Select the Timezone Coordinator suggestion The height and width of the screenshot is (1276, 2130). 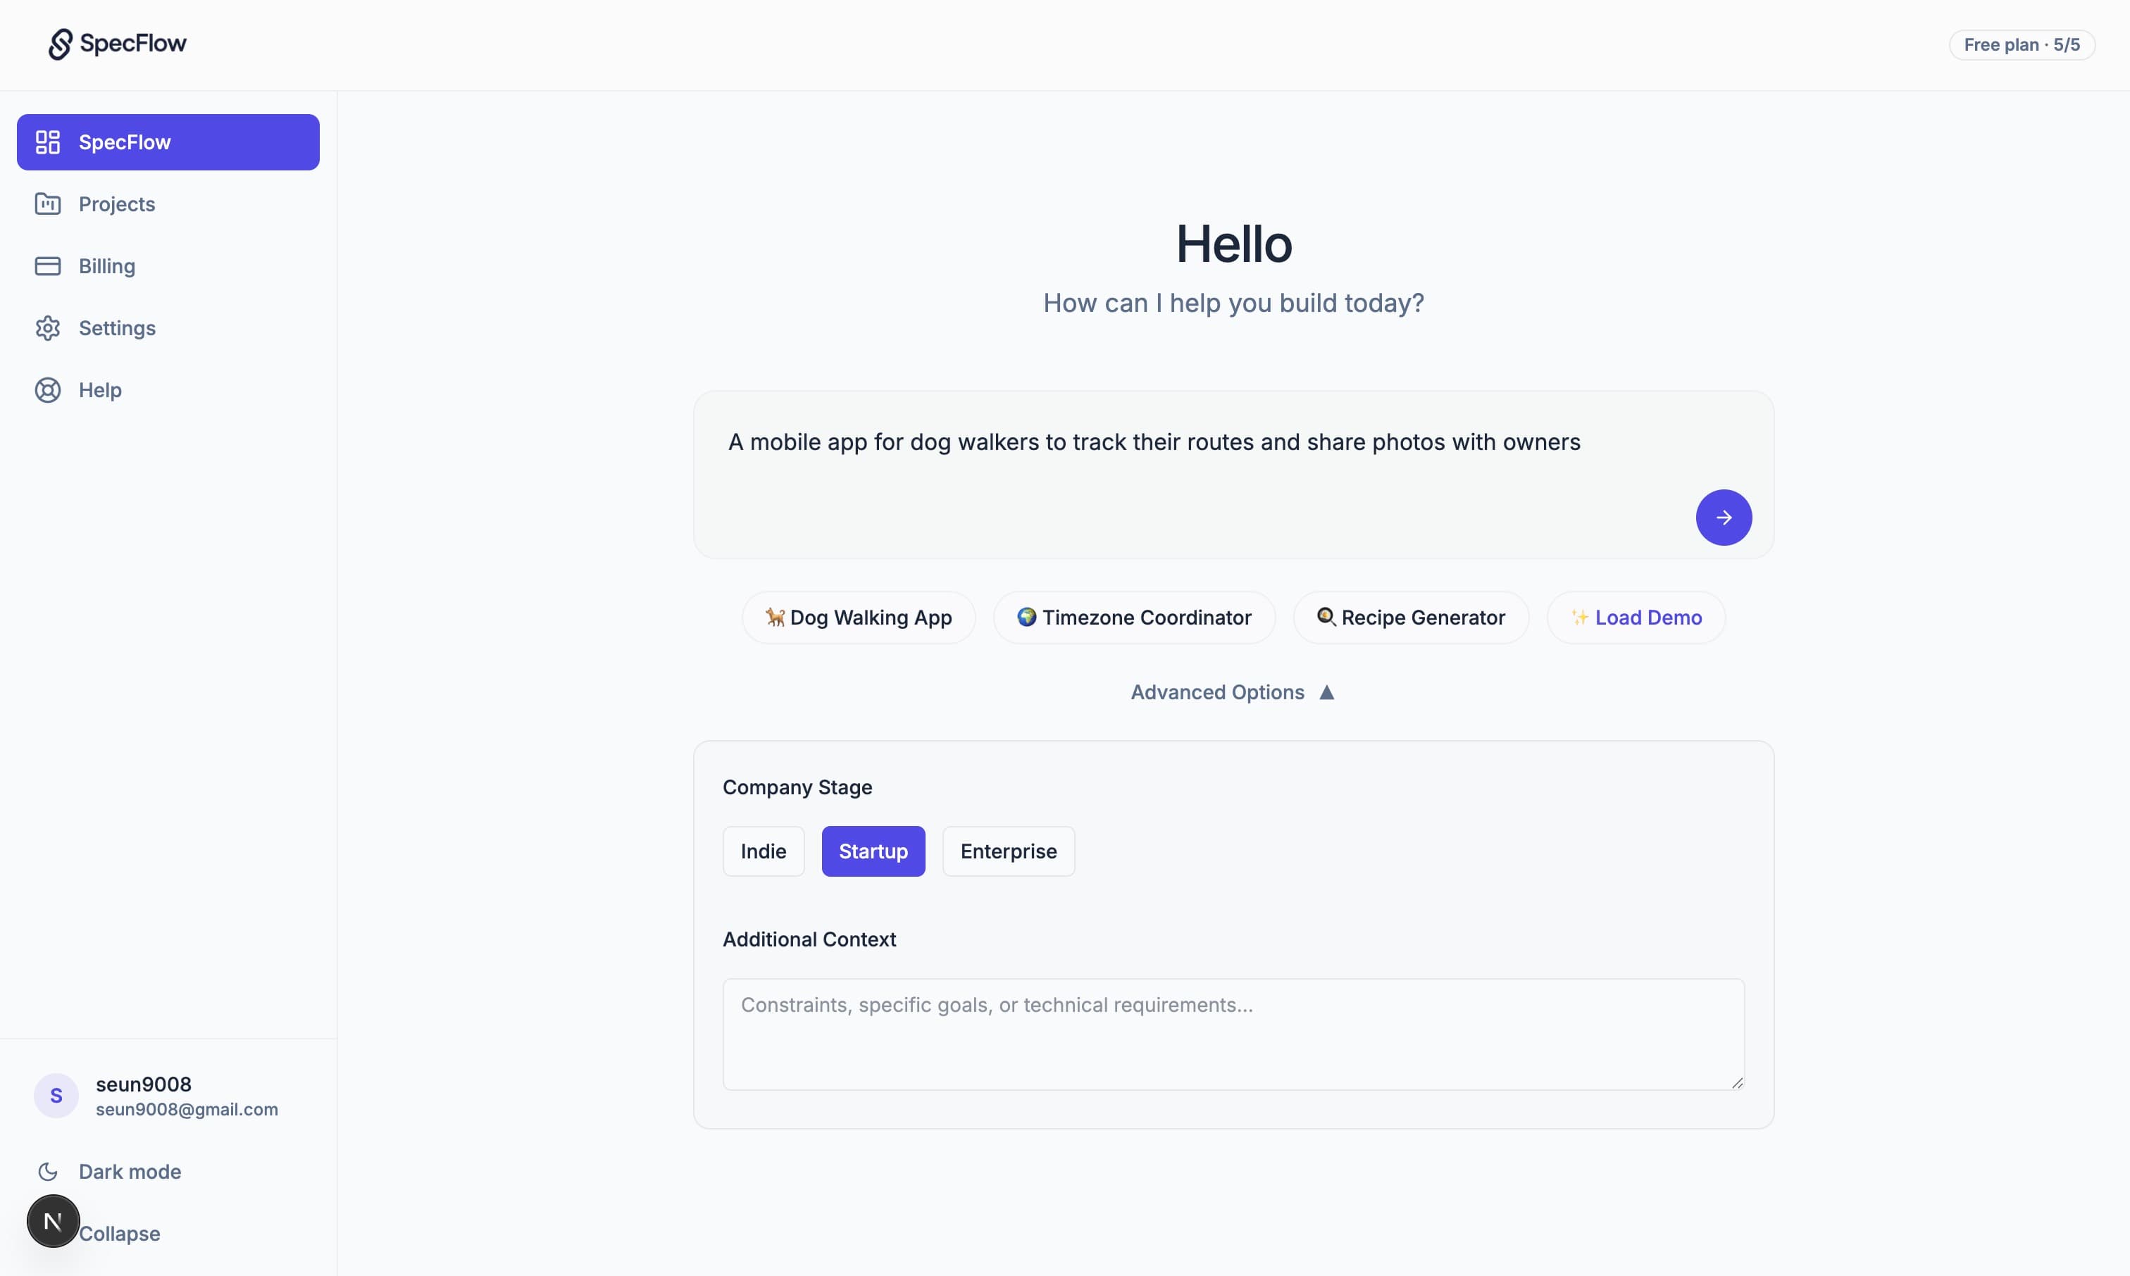point(1133,618)
